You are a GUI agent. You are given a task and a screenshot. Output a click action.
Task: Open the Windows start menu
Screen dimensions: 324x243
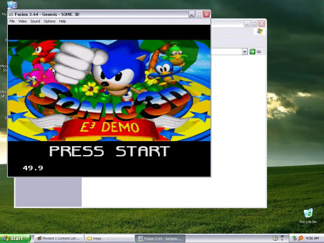pyautogui.click(x=15, y=238)
